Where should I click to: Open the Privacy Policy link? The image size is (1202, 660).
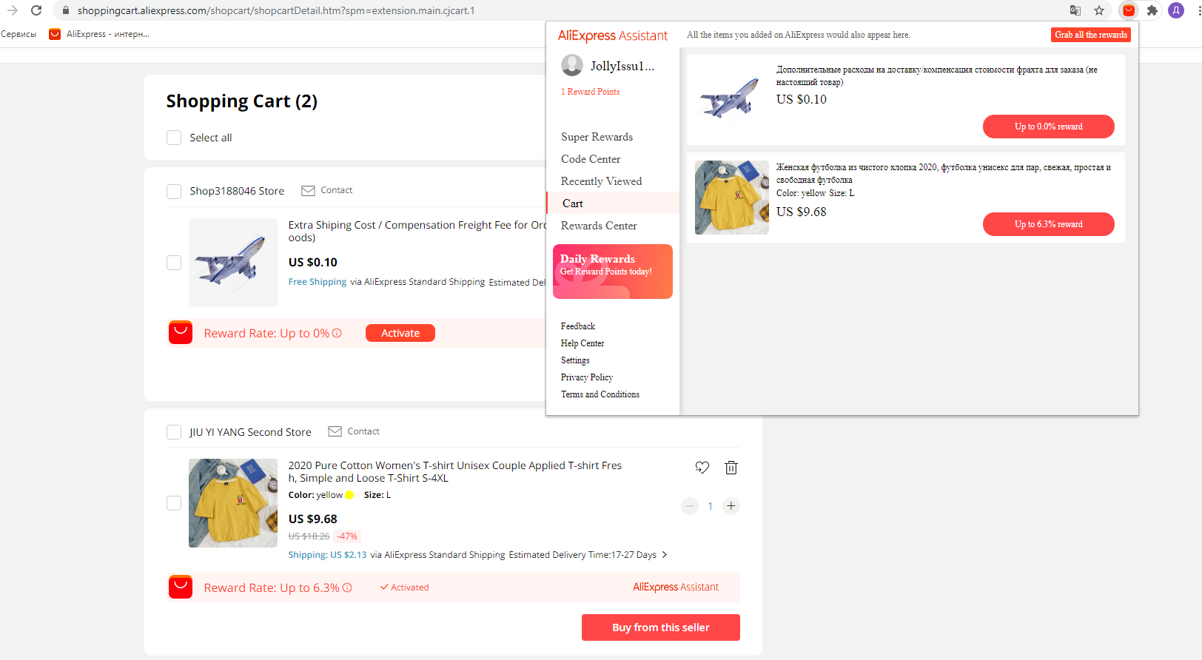[x=587, y=377]
